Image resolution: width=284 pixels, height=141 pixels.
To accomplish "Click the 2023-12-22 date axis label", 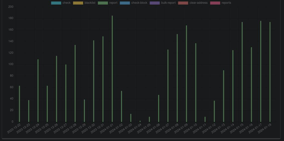I will [14, 128].
